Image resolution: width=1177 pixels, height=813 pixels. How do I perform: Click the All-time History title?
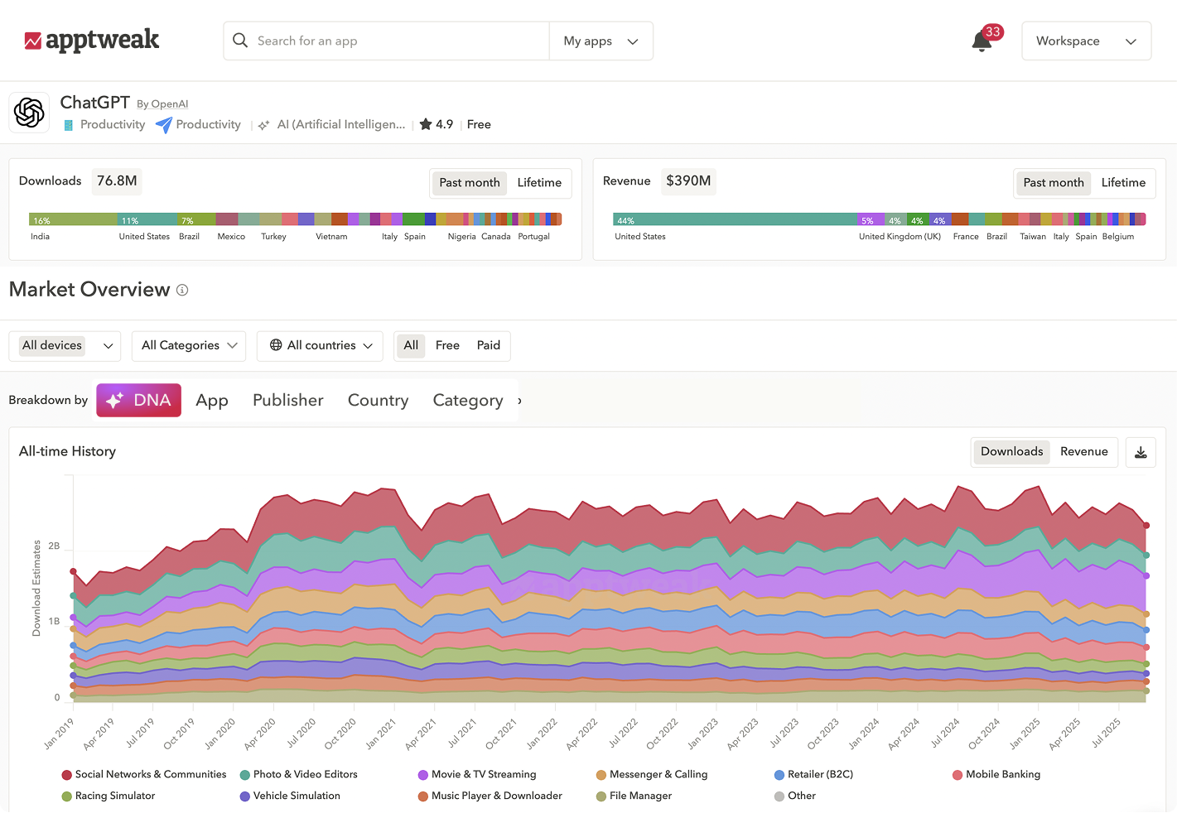67,452
